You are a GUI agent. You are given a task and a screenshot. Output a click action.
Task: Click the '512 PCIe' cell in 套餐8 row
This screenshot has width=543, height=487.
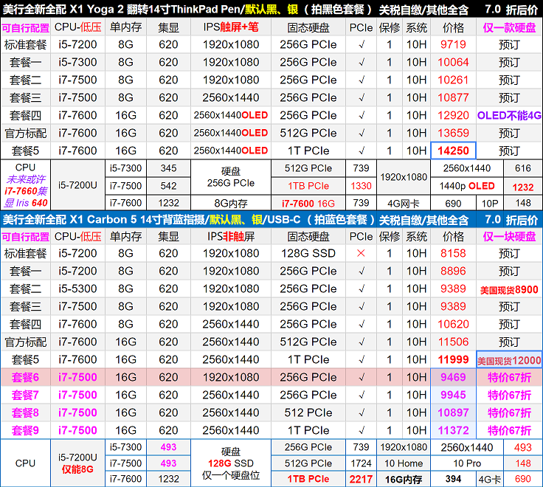point(308,412)
